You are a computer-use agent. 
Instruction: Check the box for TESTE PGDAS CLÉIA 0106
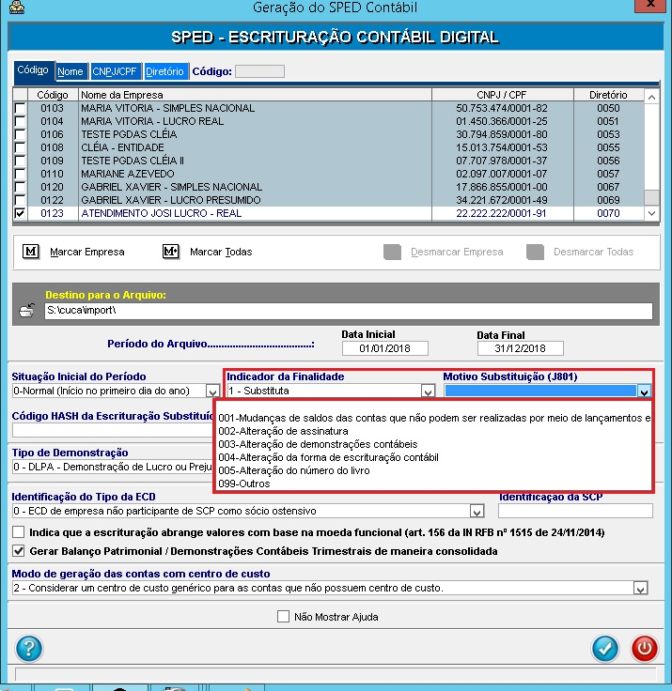20,134
